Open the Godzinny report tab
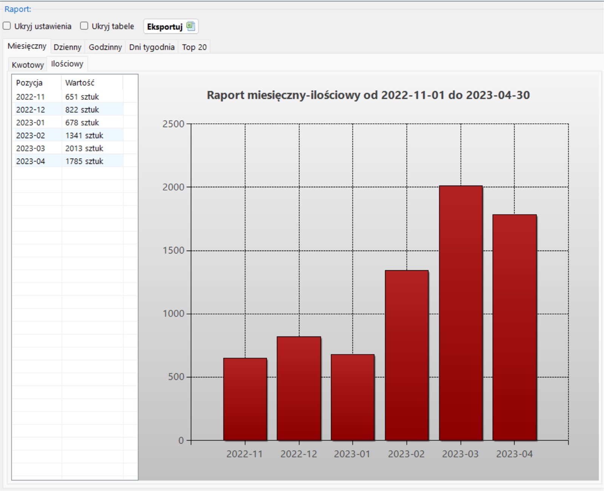The image size is (604, 491). coord(105,47)
